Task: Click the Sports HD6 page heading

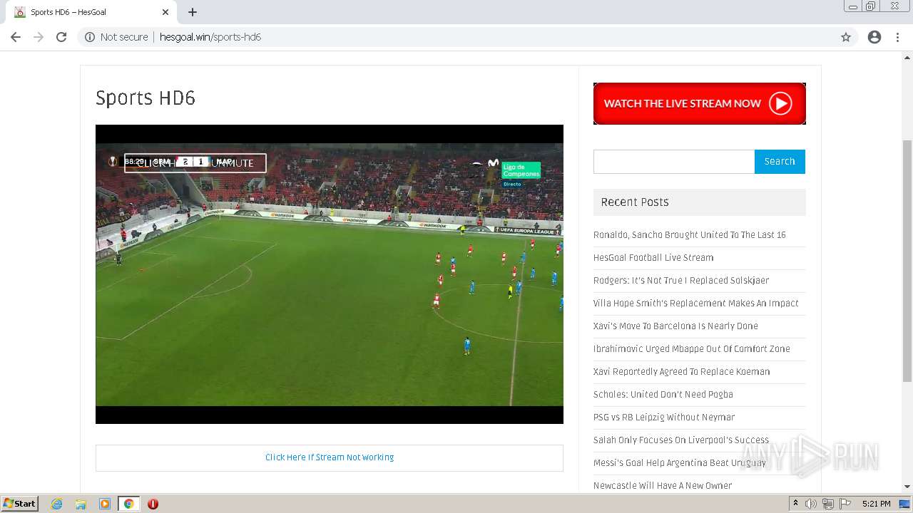Action: [x=146, y=98]
